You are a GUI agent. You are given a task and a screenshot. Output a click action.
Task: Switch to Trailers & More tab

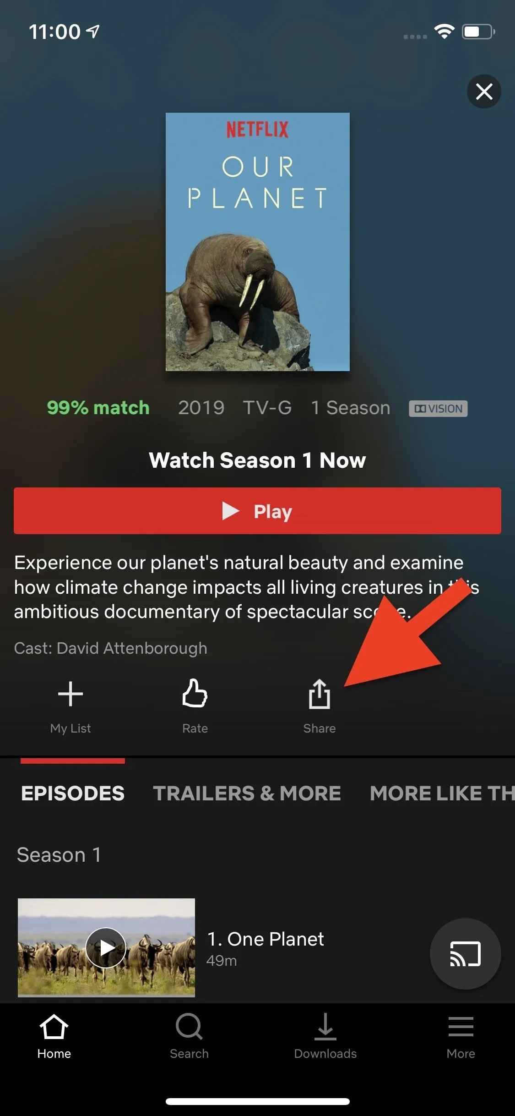247,793
